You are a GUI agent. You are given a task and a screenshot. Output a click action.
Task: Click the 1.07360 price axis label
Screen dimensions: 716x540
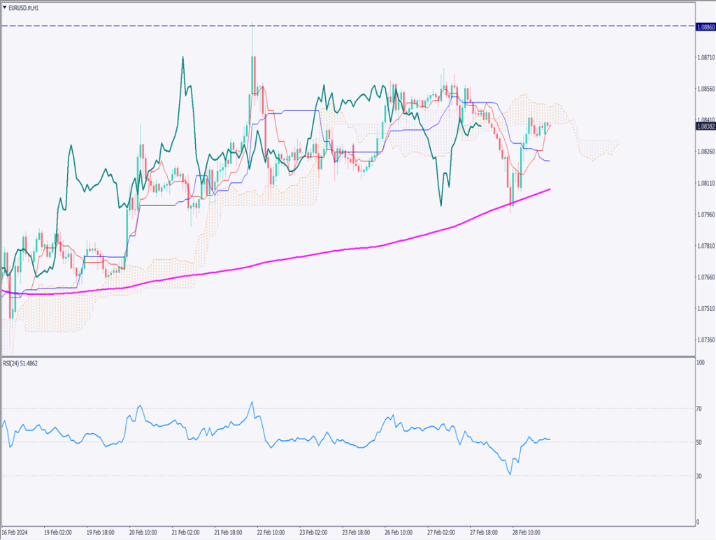(x=705, y=340)
